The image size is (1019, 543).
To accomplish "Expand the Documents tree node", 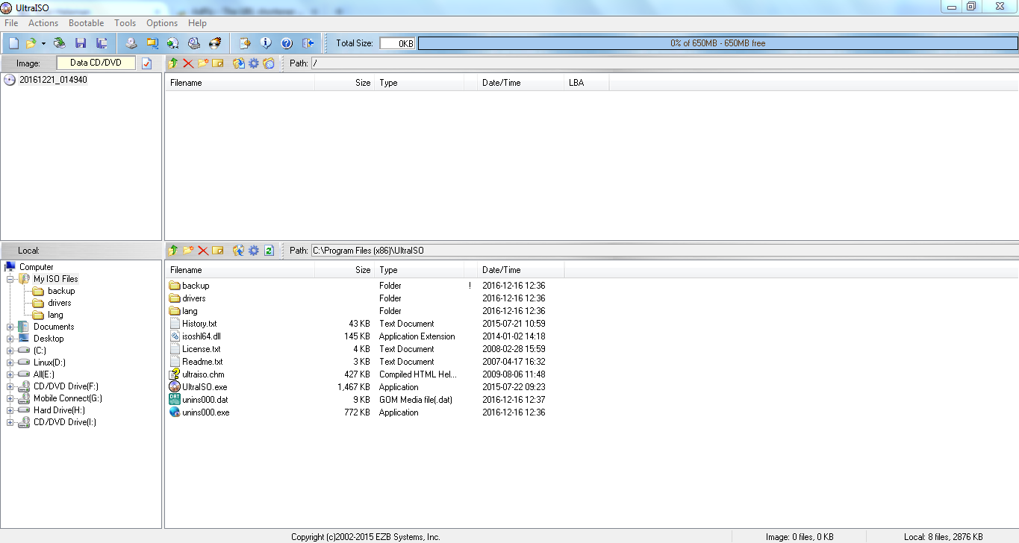I will pos(10,327).
